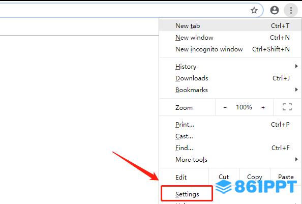Open the profile avatar icon
Image resolution: width=302 pixels, height=204 pixels.
pyautogui.click(x=274, y=10)
